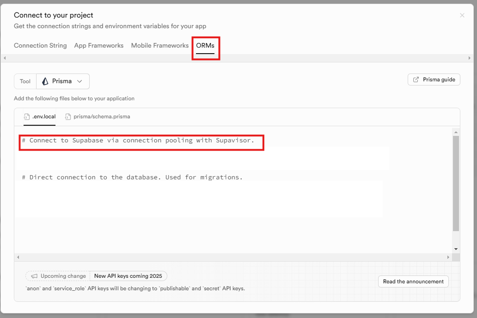Click the tab bar scroll left arrow
This screenshot has width=477, height=318.
coord(5,58)
